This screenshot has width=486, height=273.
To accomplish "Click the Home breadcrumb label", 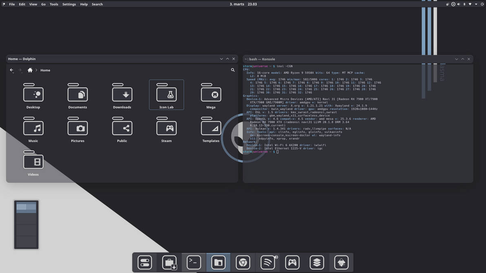I will coord(45,70).
